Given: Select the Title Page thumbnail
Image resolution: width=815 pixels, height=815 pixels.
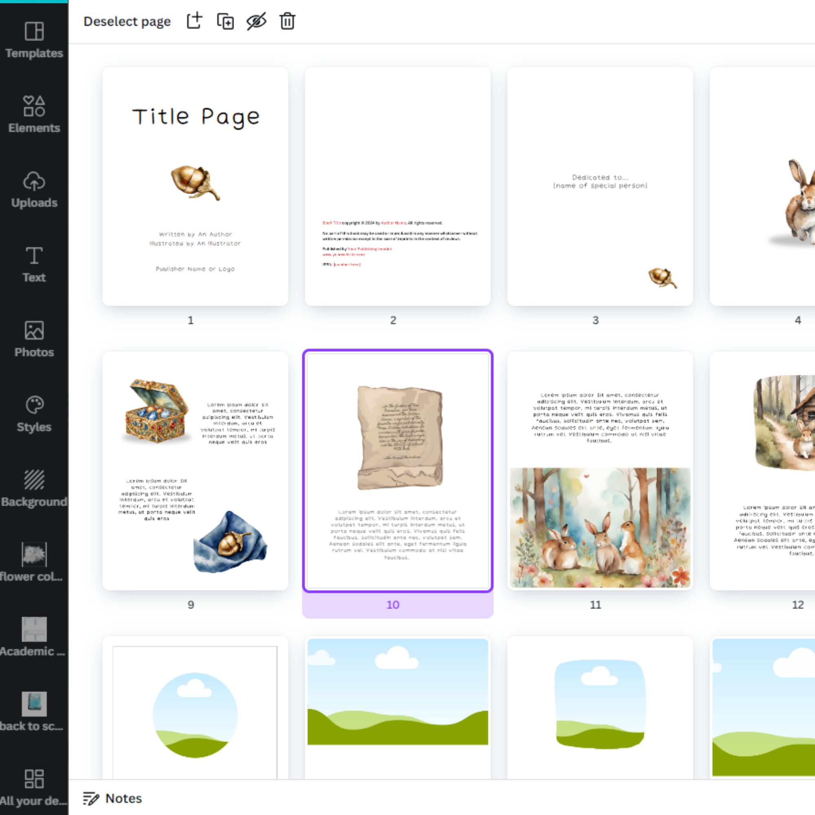Looking at the screenshot, I should [x=195, y=185].
